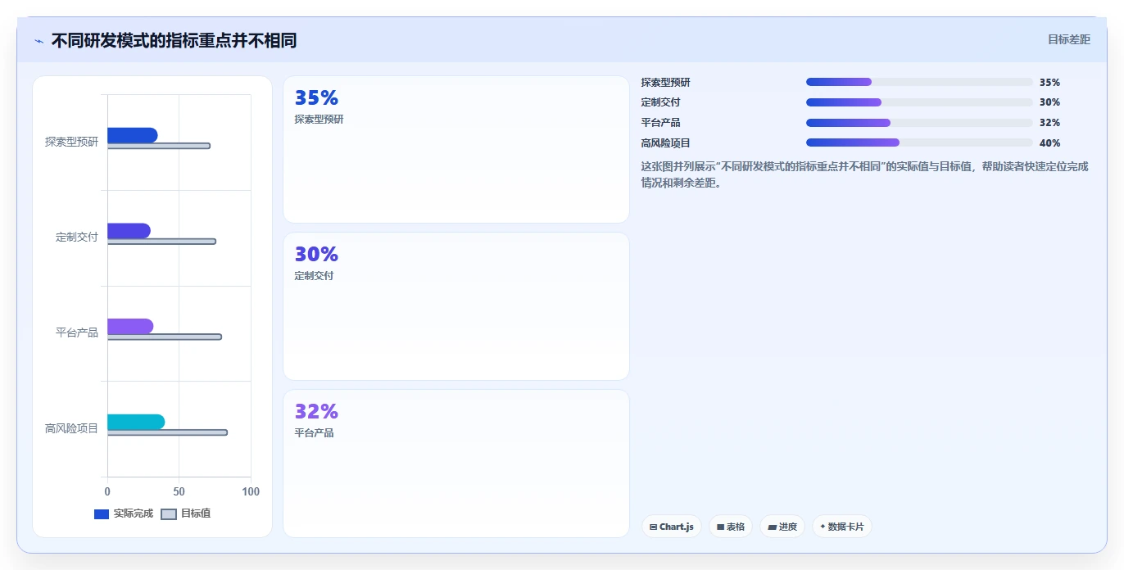Click the 定制交付 progress bar

919,102
